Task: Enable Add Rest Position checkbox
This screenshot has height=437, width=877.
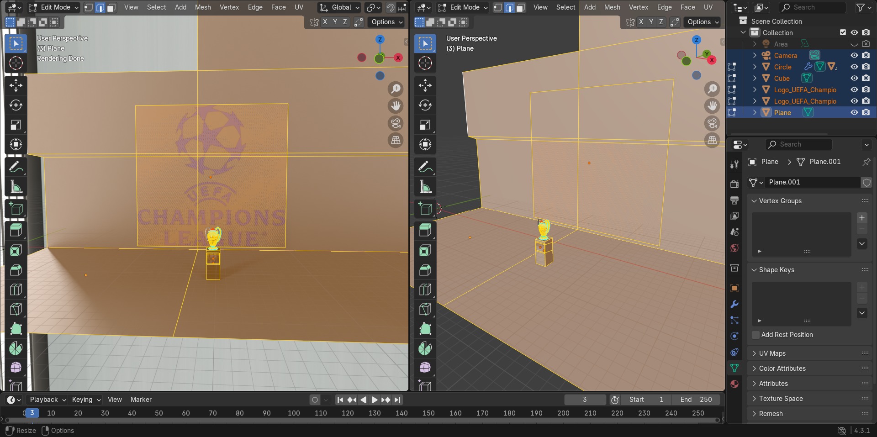Action: click(x=756, y=335)
